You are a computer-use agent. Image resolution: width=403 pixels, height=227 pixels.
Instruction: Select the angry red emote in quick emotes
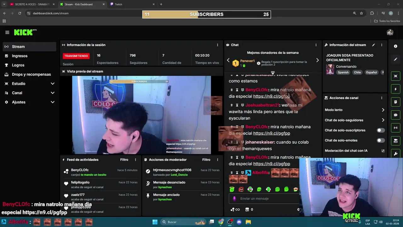pos(241,189)
